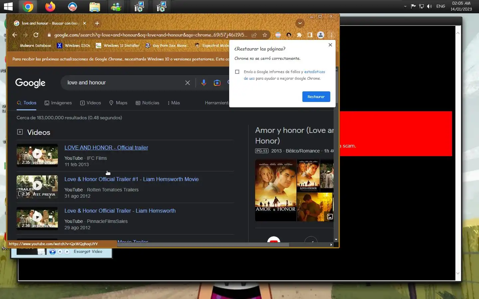Open the Amor & Honor movie poster
The width and height of the screenshot is (479, 299).
click(x=275, y=190)
